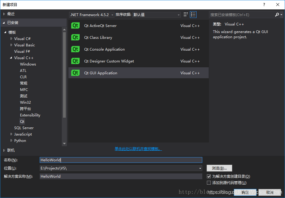Viewport: 285px width, 198px height.
Task: Enable add to source control checkbox
Action: tap(209, 183)
